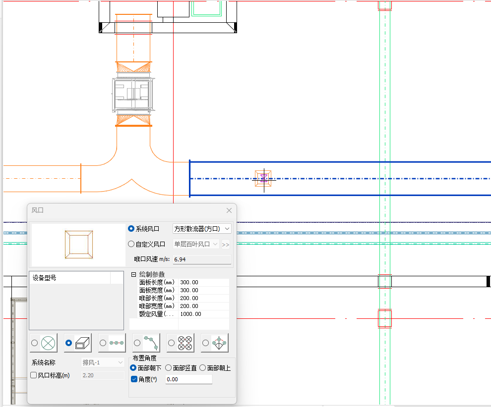Screen dimensions: 491x407
Task: Click the air outlet symbol on the blue duct
Action: point(263,178)
